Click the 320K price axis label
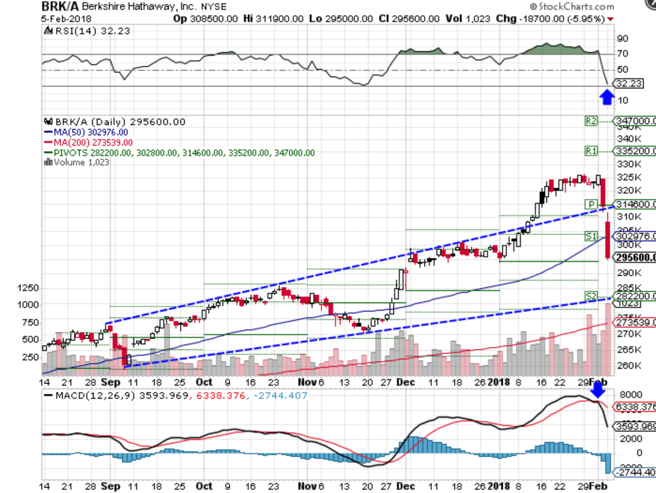656x493 pixels. (x=629, y=190)
